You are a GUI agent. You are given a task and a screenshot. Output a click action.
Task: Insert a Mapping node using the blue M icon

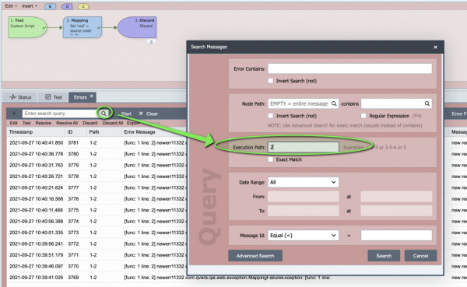[x=50, y=6]
